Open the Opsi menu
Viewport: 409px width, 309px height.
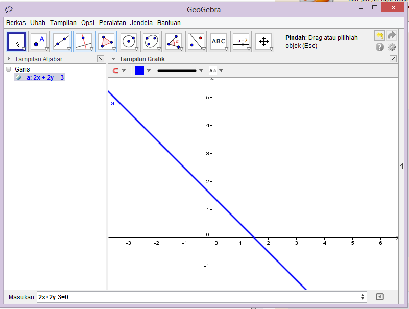[x=88, y=23]
